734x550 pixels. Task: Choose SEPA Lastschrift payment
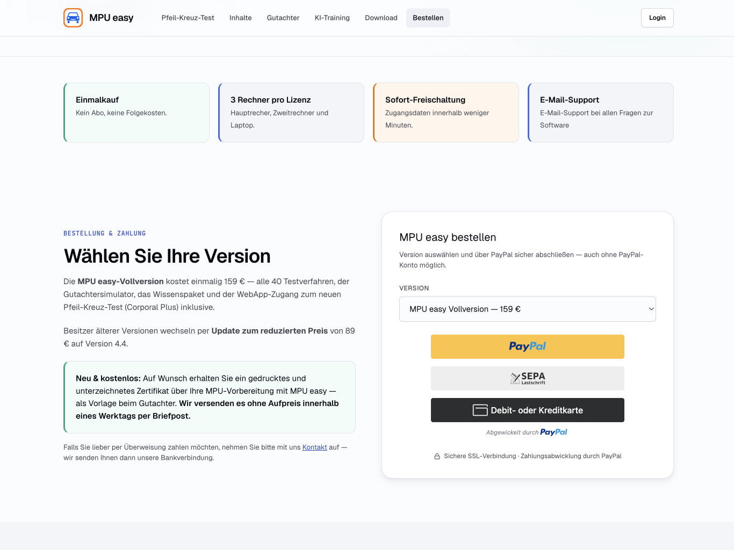[528, 378]
